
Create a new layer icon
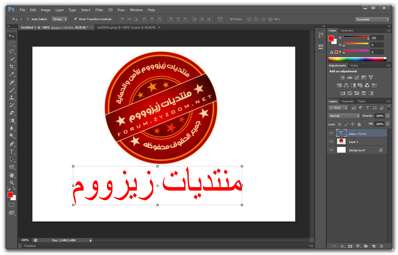tap(373, 246)
